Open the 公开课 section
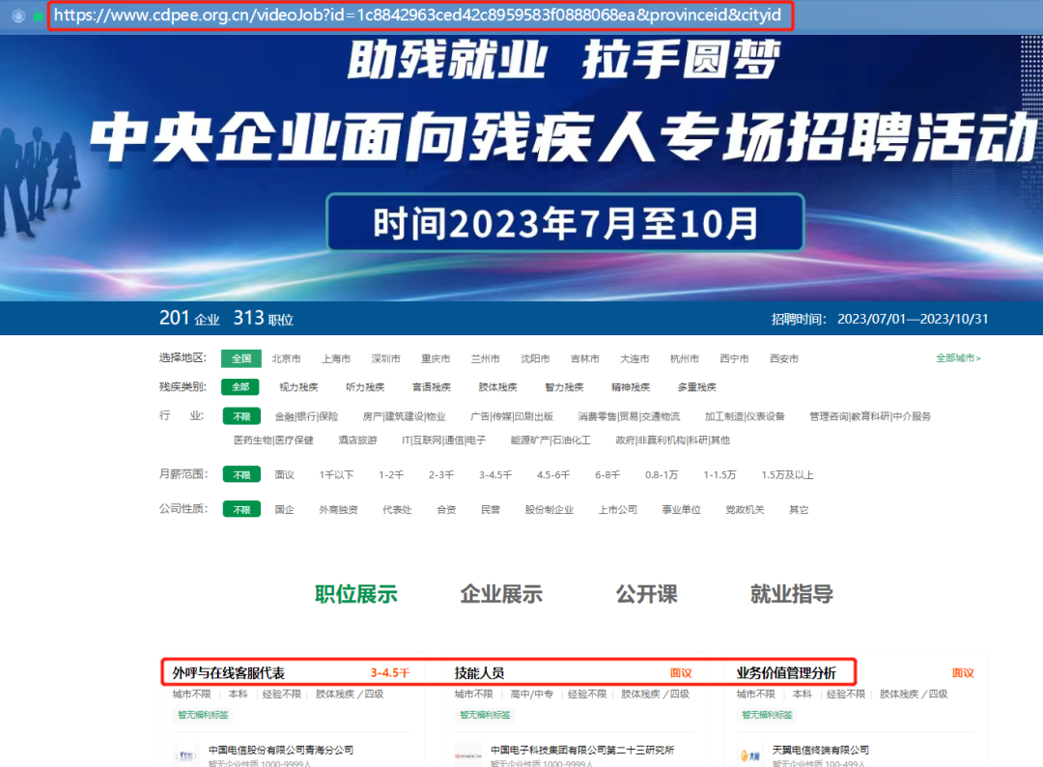 644,593
